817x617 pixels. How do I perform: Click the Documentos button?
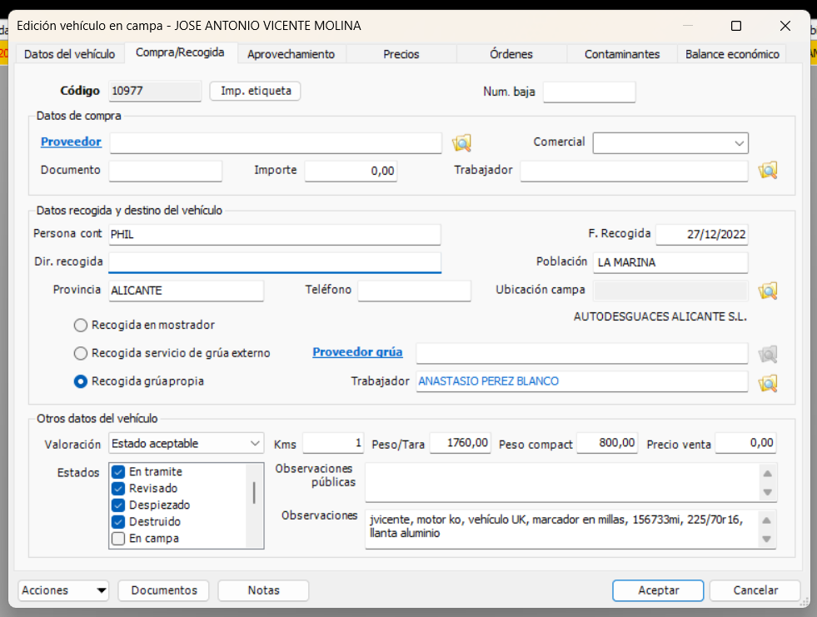click(x=163, y=590)
